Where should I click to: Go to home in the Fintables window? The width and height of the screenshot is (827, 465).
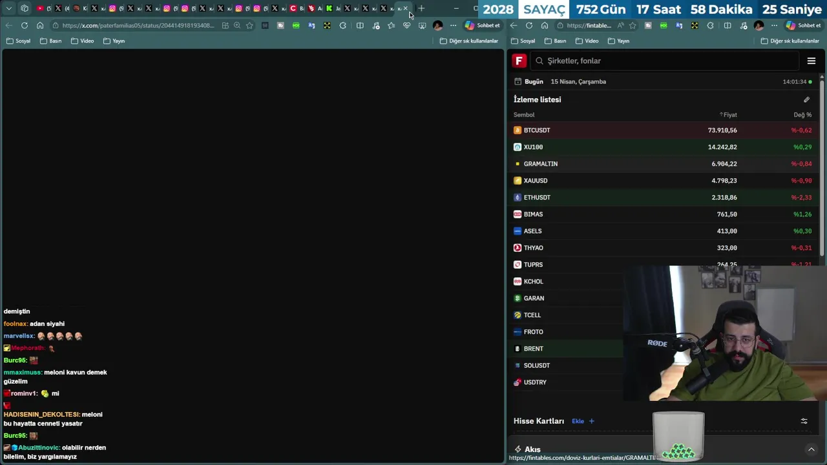click(545, 25)
